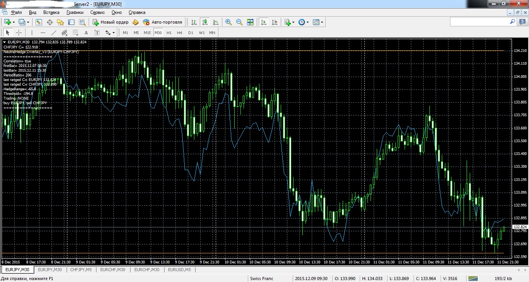Viewport: 529px width, 282px height.
Task: Expand the Periods clock dropdown arrow
Action: coord(308,22)
